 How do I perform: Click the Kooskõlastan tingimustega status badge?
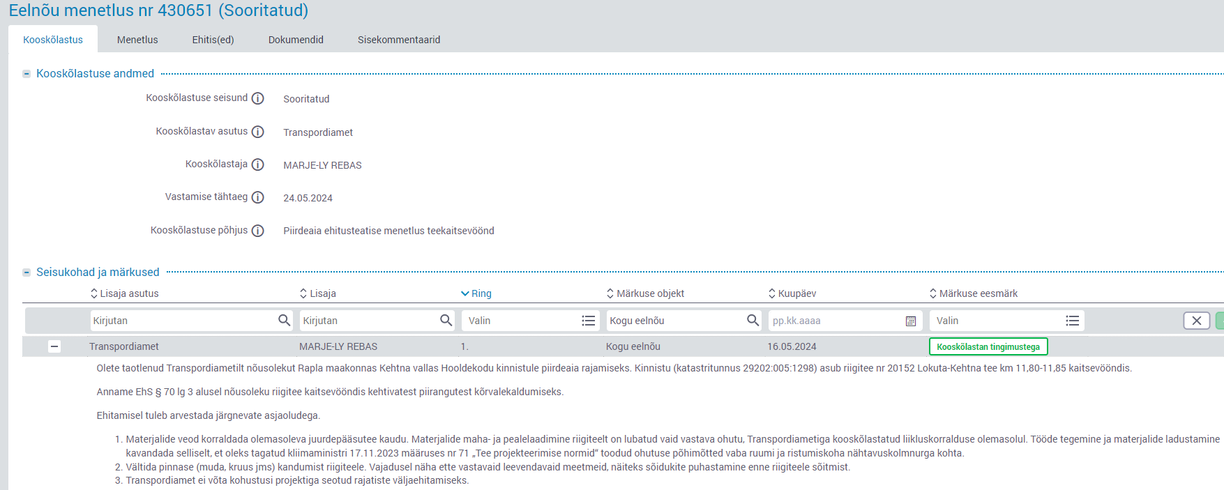(x=988, y=346)
